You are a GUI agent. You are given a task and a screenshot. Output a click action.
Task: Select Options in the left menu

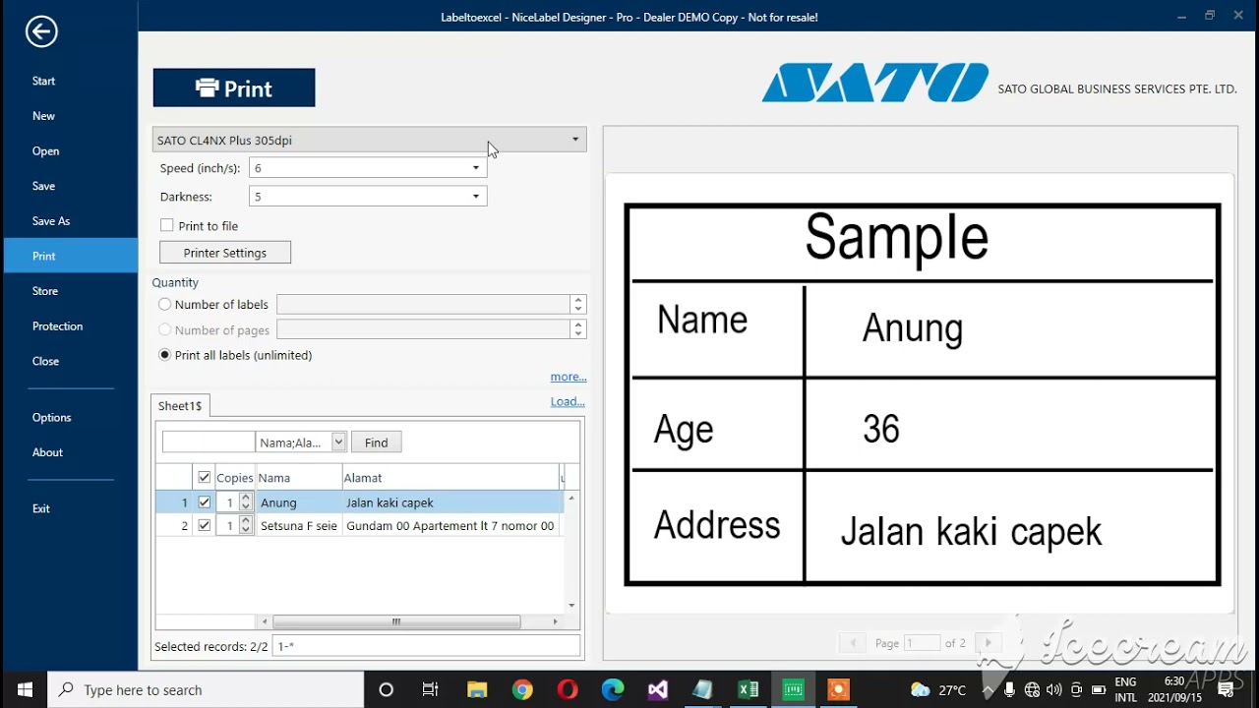(x=51, y=418)
